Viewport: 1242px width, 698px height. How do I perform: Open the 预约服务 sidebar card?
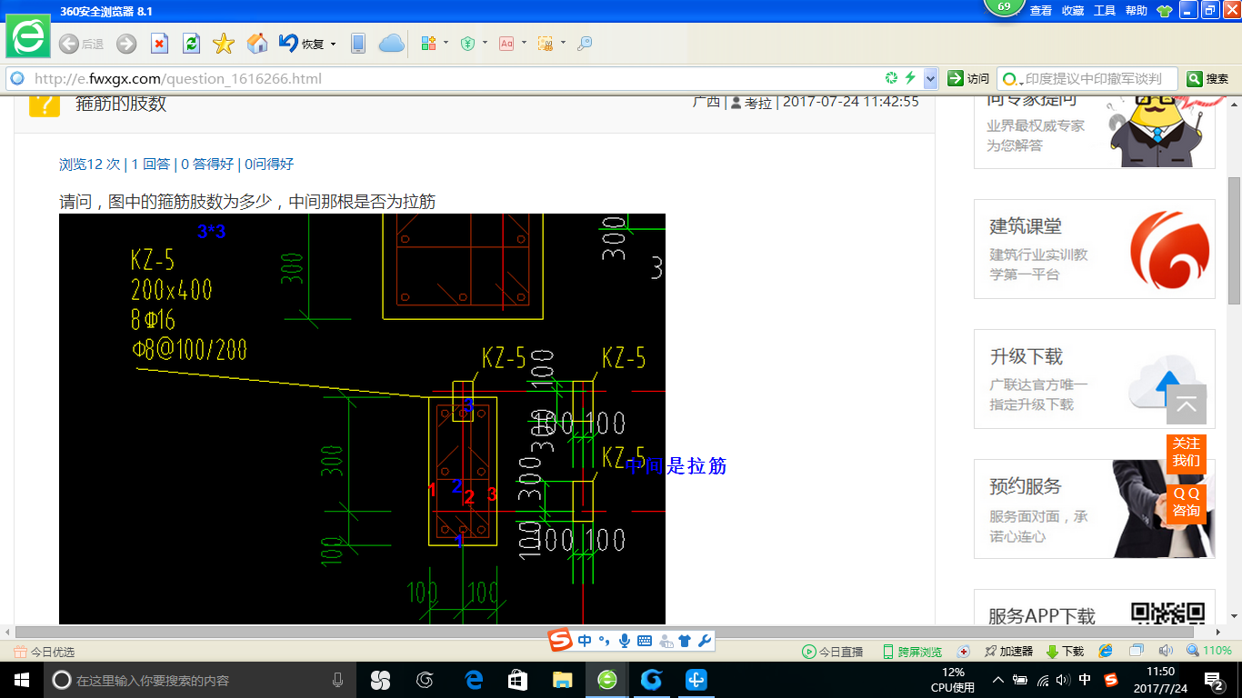[1095, 509]
